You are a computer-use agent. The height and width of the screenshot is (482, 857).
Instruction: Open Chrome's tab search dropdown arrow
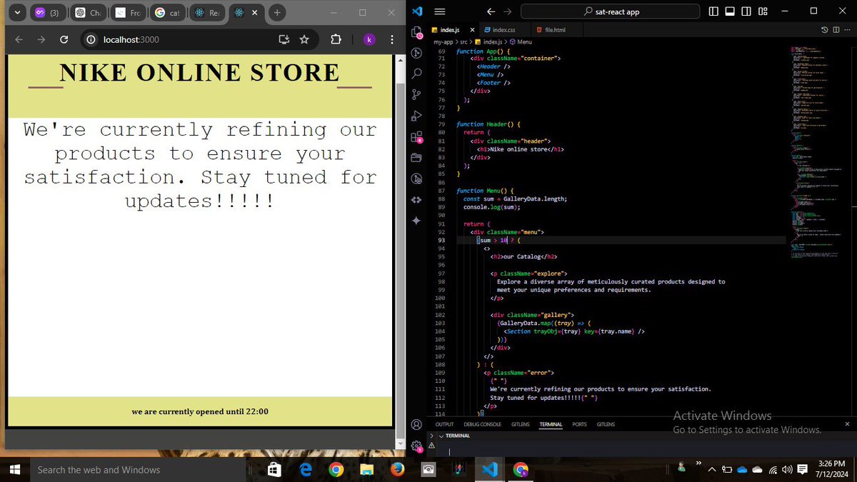click(16, 12)
